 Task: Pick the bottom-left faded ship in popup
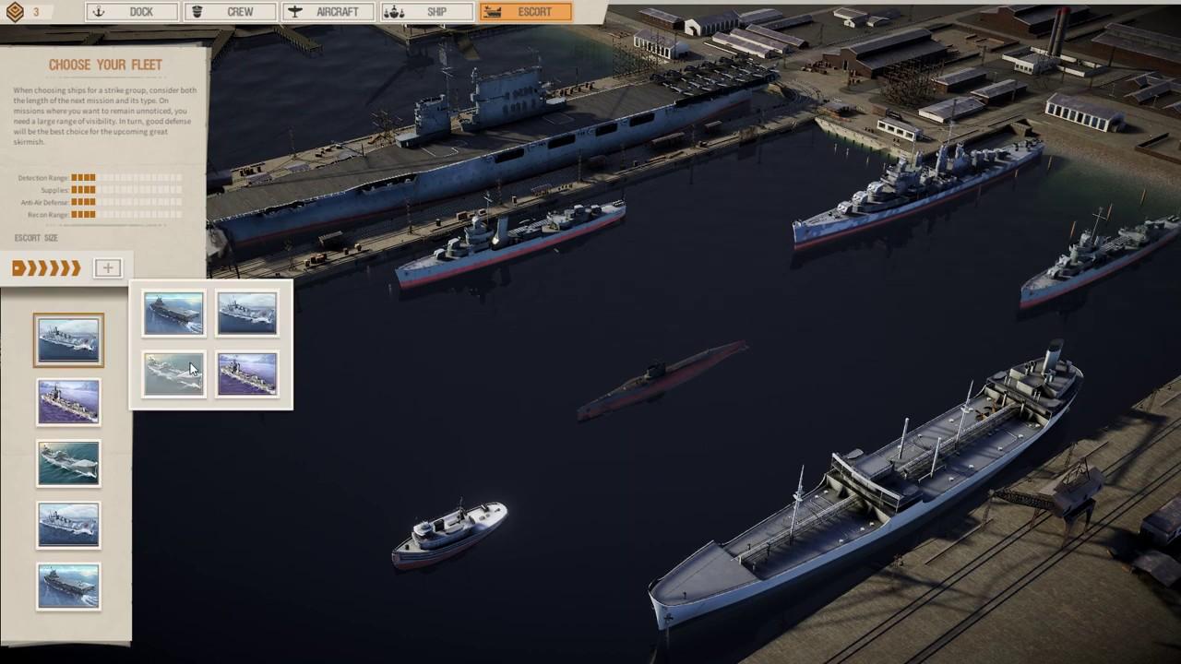[x=173, y=373]
